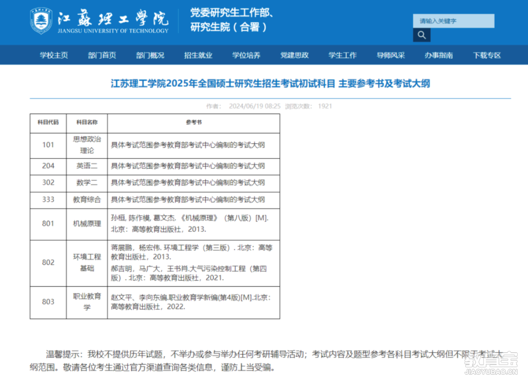This screenshot has height=386, width=528.
Task: Select subject name 机械原理
Action: point(87,223)
